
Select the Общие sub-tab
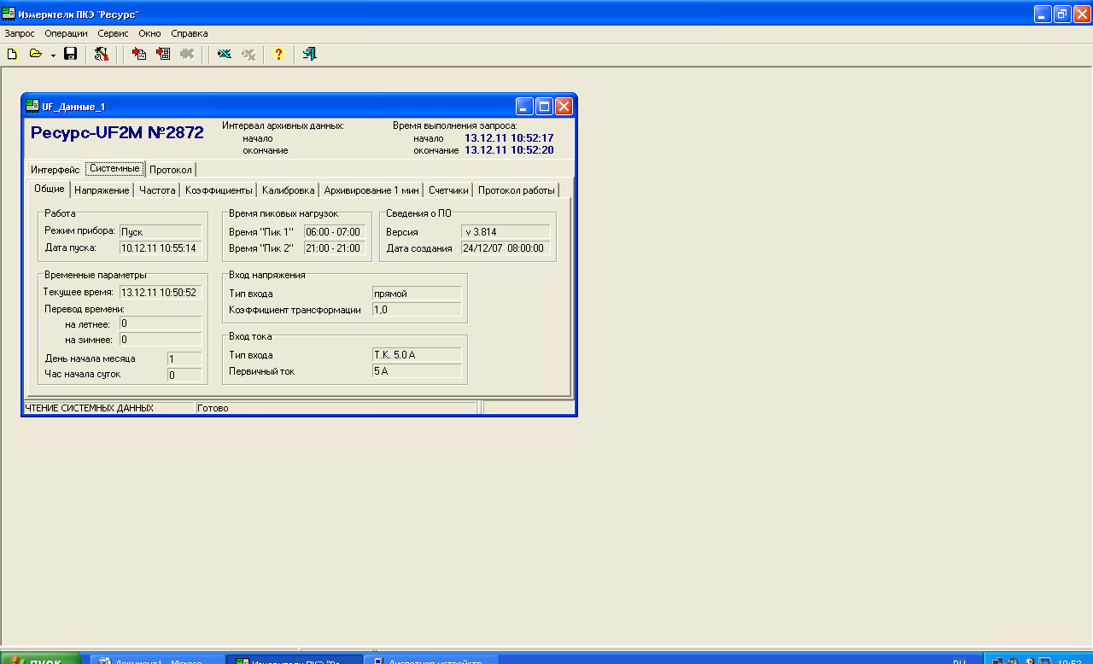point(49,189)
